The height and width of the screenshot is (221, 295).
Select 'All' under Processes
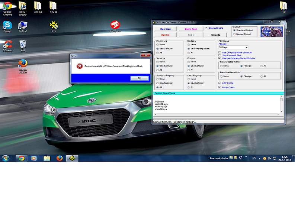tap(157, 52)
